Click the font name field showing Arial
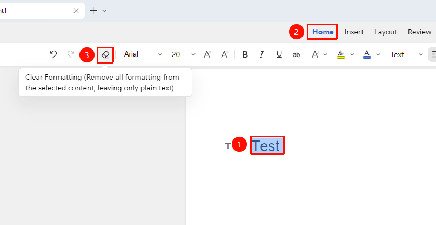The width and height of the screenshot is (436, 225). tap(131, 54)
